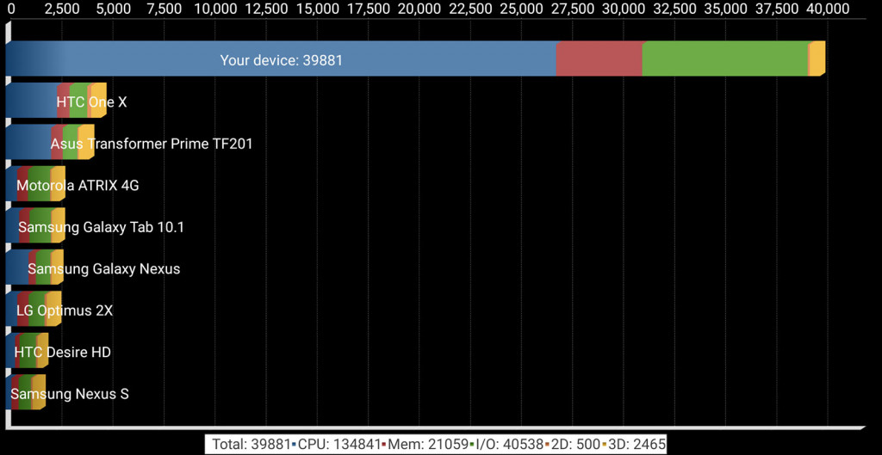Click the green I/O segment of Your device bar

click(725, 59)
